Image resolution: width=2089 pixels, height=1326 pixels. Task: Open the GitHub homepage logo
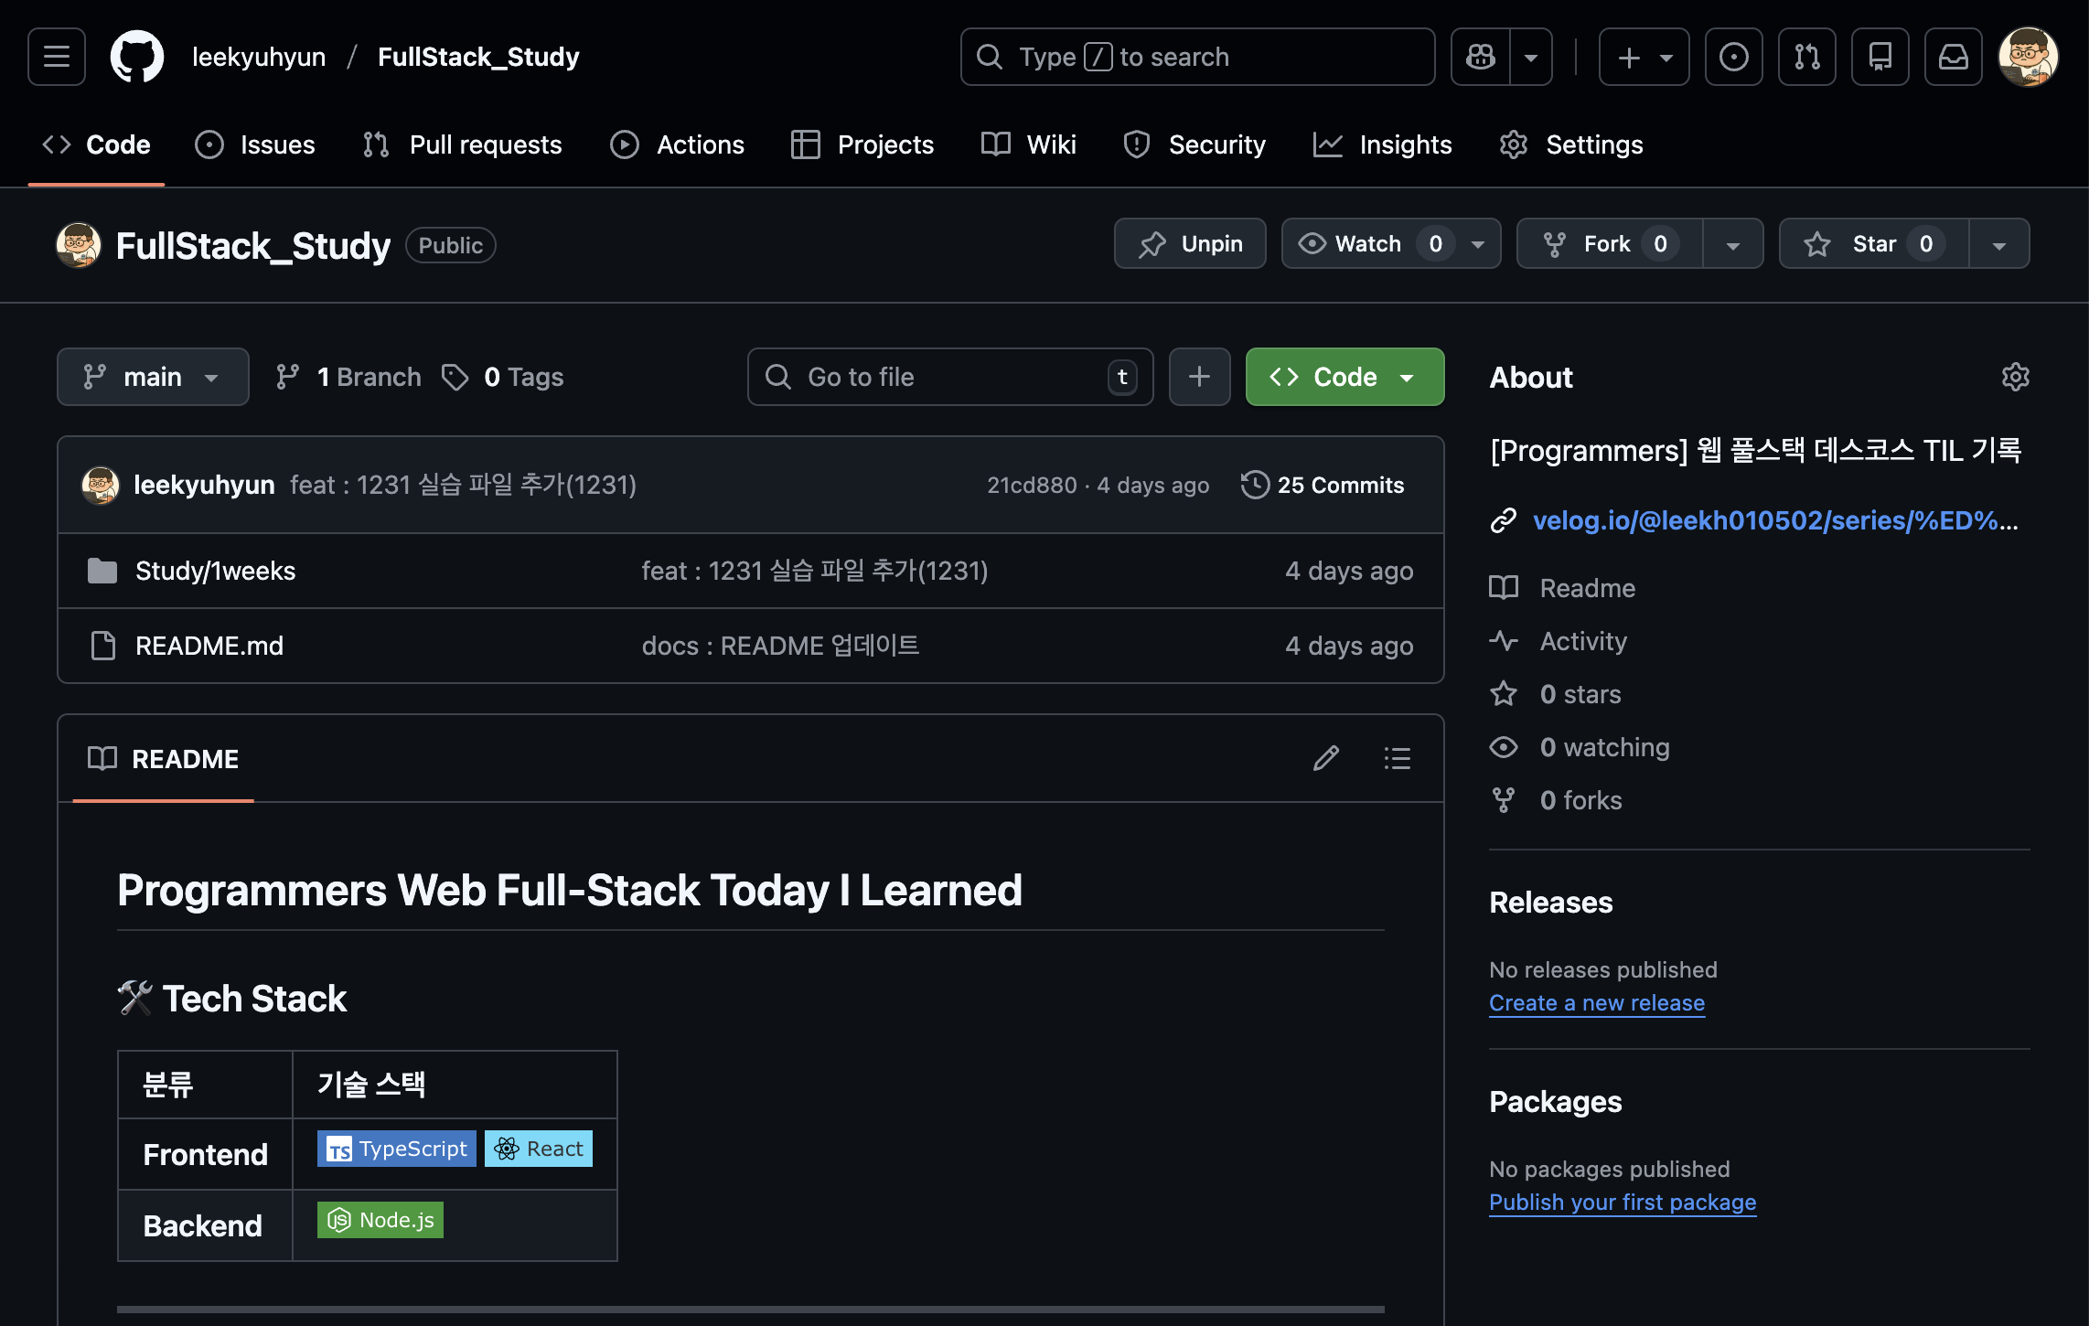click(x=136, y=57)
